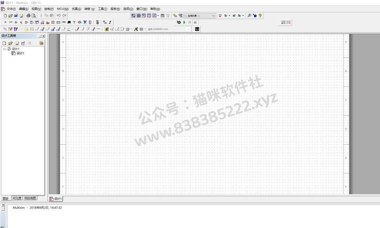Select the 设计1 sheet tab below canvas
Viewport: 380px width, 228px height.
[x=56, y=199]
